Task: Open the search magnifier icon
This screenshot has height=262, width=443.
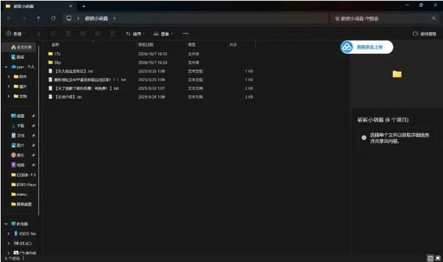Action: pos(434,18)
